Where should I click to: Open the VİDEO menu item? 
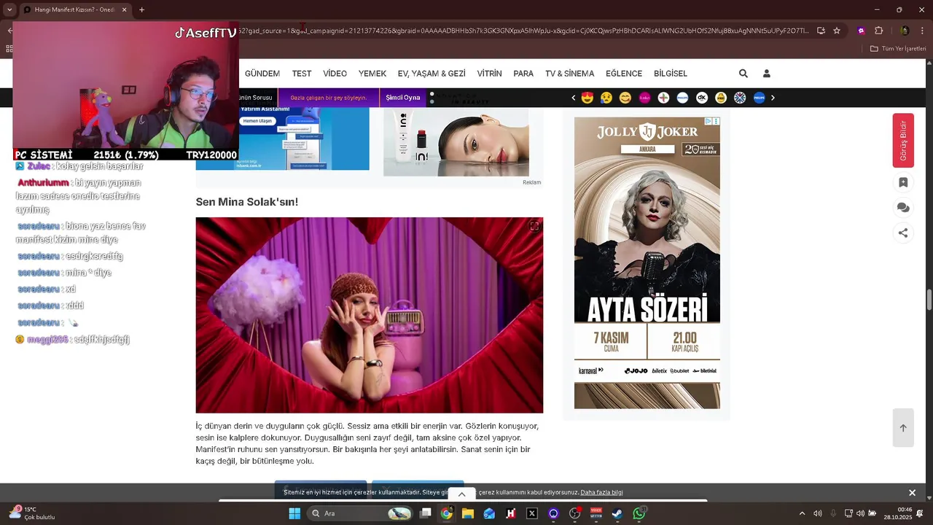[335, 74]
